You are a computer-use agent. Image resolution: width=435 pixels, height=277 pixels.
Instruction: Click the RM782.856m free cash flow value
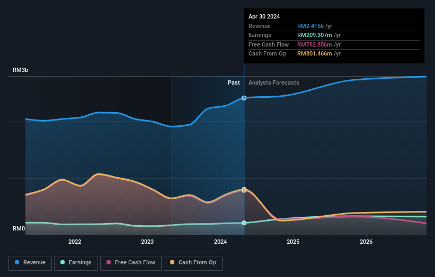click(x=315, y=44)
